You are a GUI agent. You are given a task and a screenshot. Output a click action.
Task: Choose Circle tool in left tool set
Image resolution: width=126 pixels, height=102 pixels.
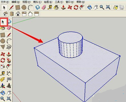pyautogui.click(x=3, y=41)
